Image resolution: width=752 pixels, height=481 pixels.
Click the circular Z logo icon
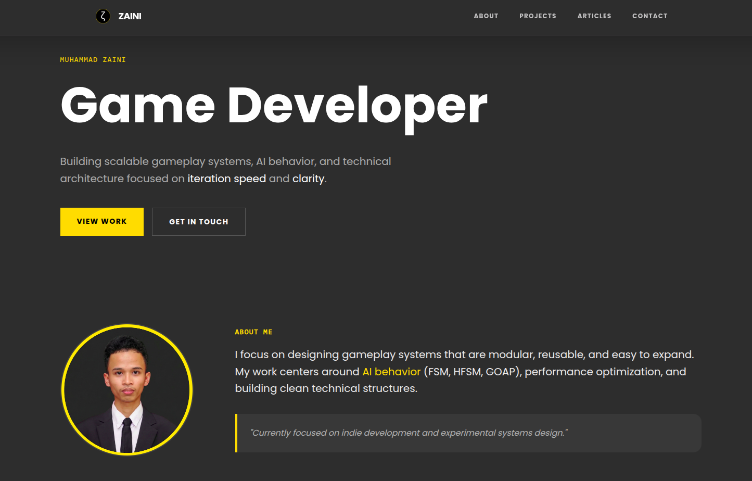103,16
